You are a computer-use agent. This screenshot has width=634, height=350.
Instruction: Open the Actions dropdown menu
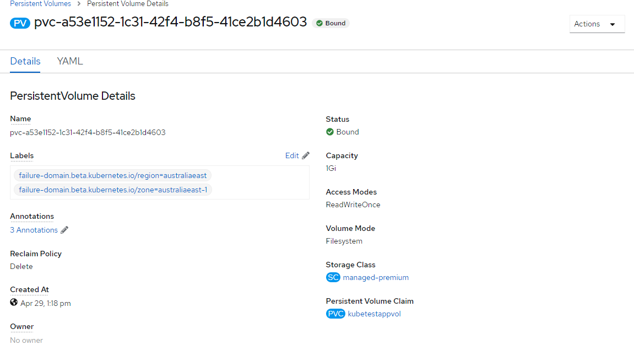coord(597,24)
